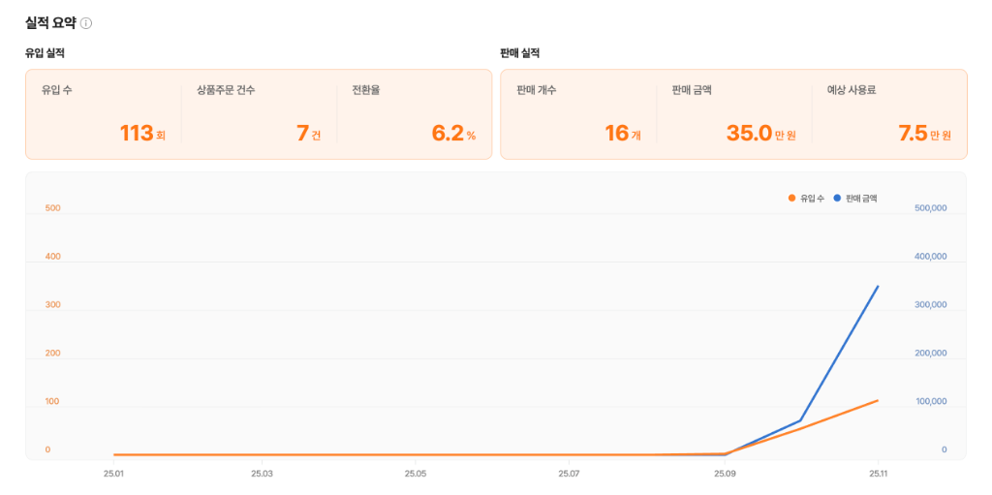The height and width of the screenshot is (495, 992).
Task: Click the 25.11 endpoint of the blue line
Action: click(x=878, y=287)
